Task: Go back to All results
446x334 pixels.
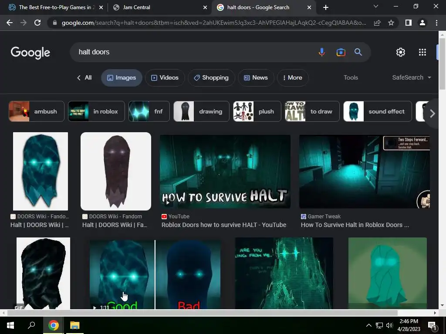Action: (84, 77)
